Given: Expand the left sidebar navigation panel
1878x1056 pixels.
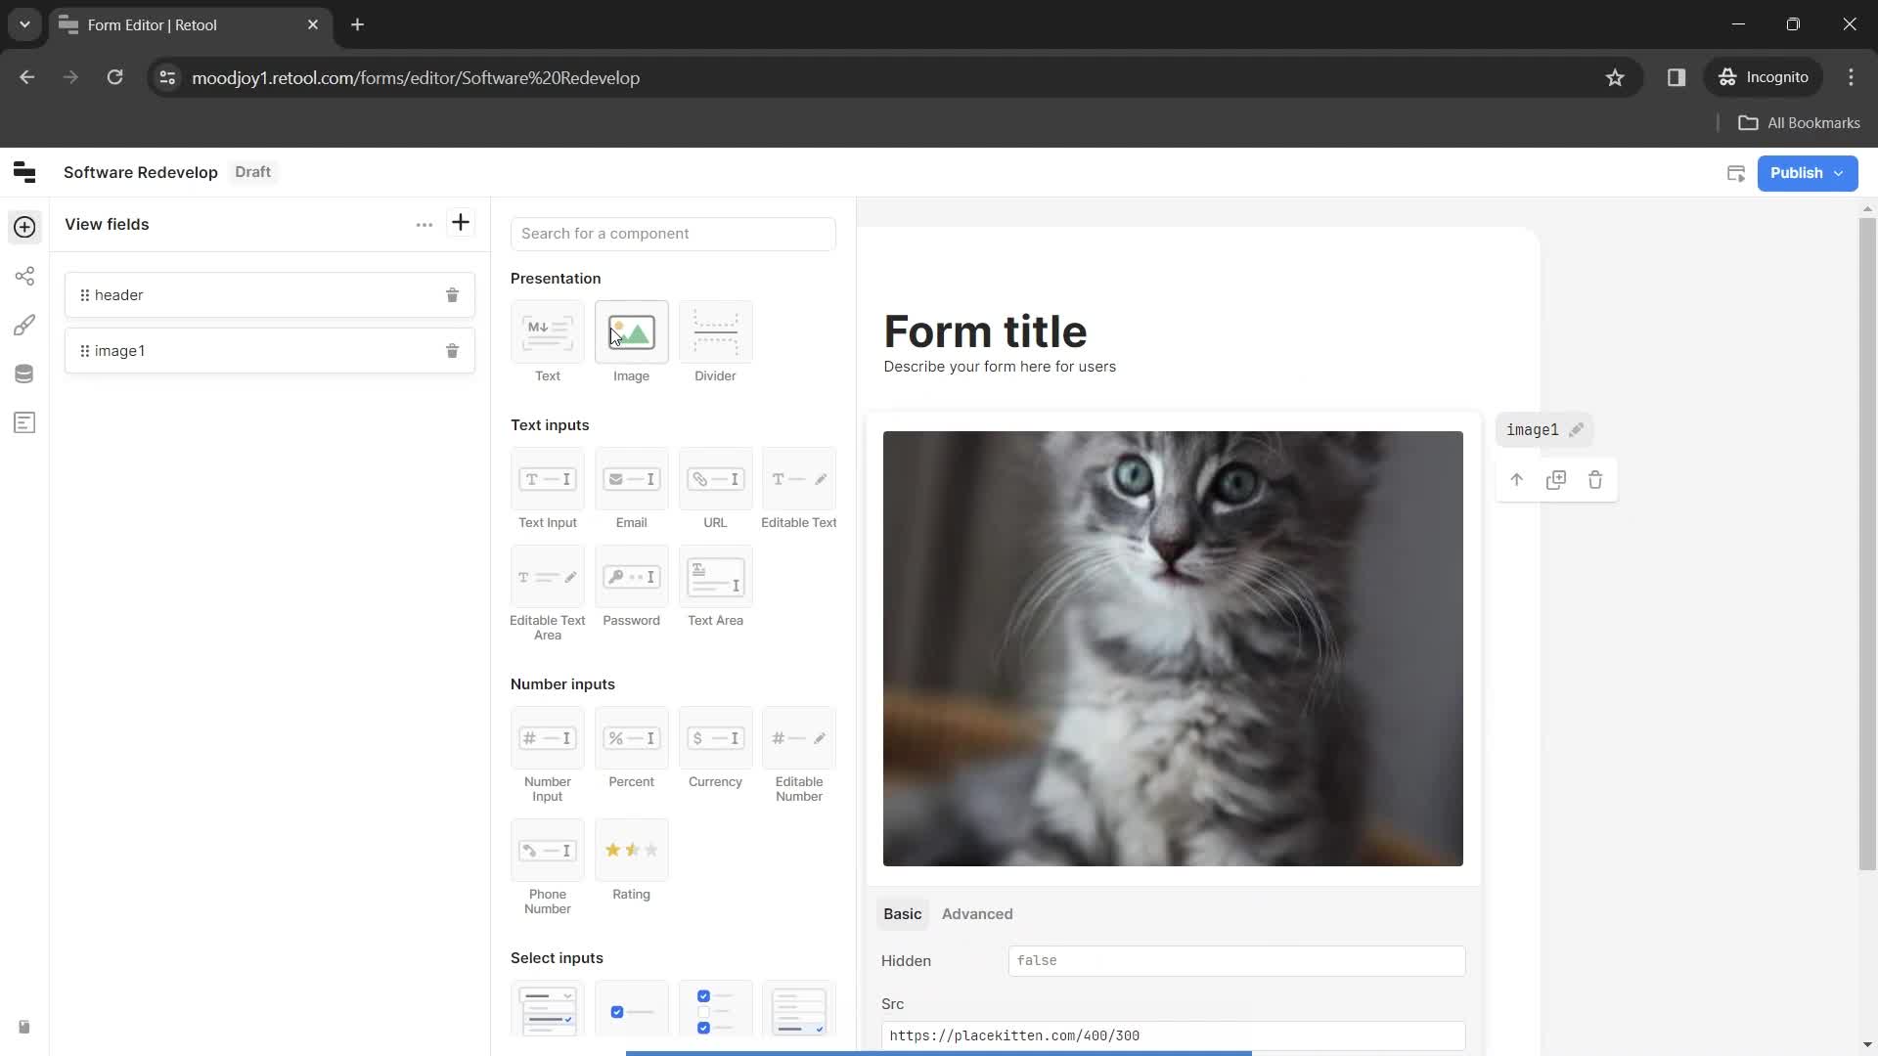Looking at the screenshot, I should (x=23, y=171).
